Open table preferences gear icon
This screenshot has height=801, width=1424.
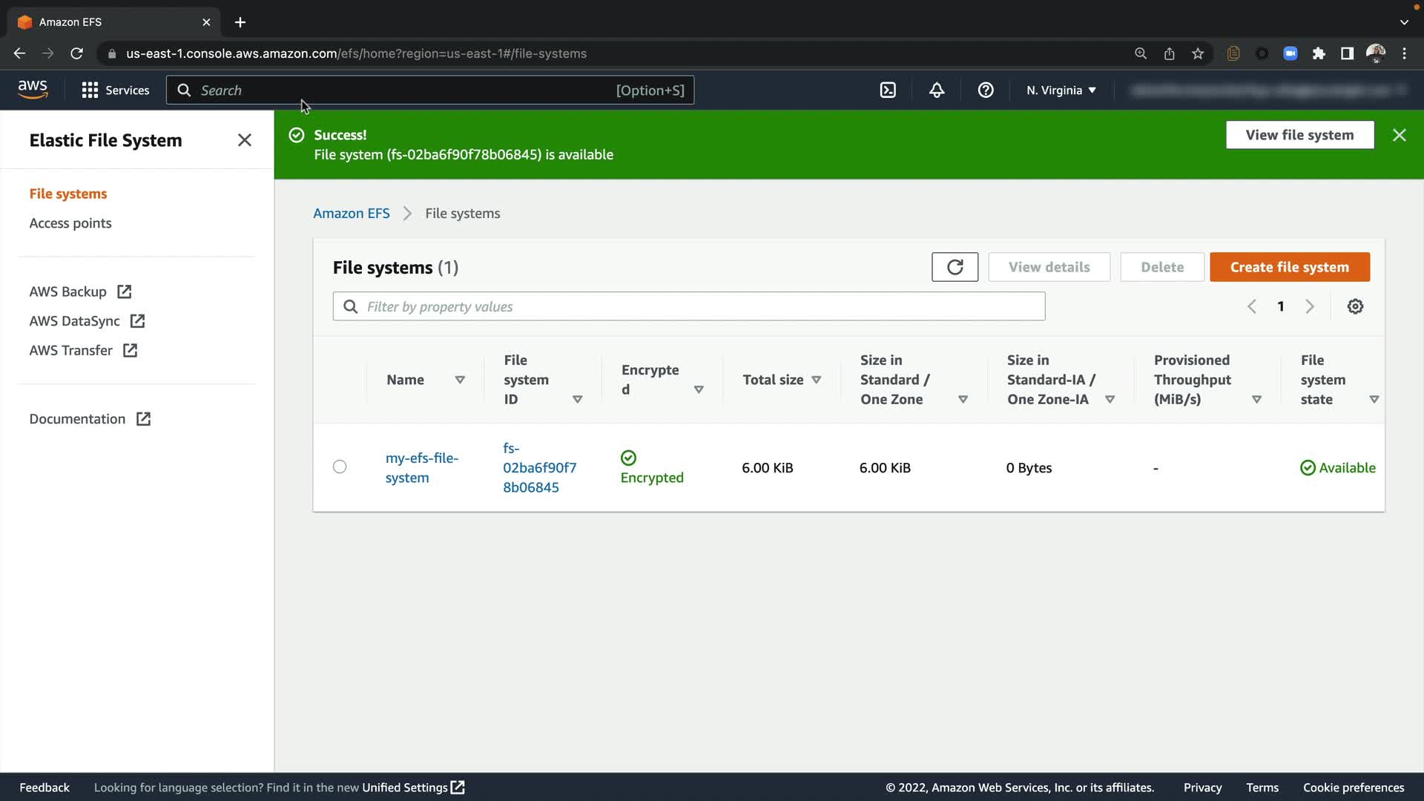1355,306
